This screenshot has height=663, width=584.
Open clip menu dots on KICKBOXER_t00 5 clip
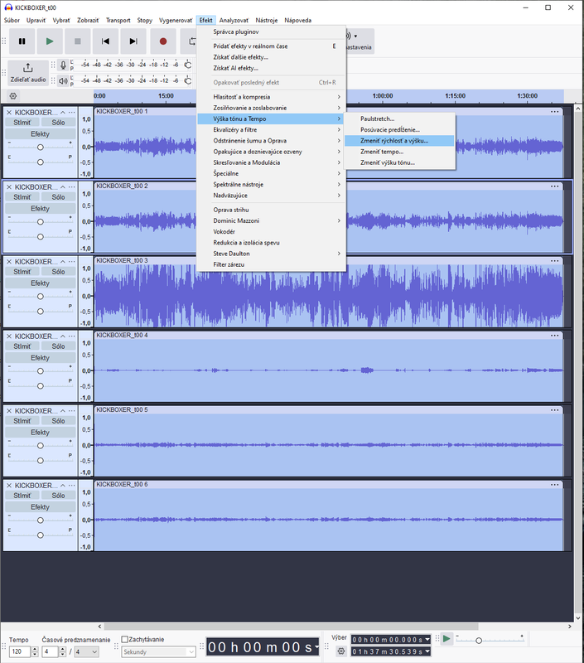(554, 410)
